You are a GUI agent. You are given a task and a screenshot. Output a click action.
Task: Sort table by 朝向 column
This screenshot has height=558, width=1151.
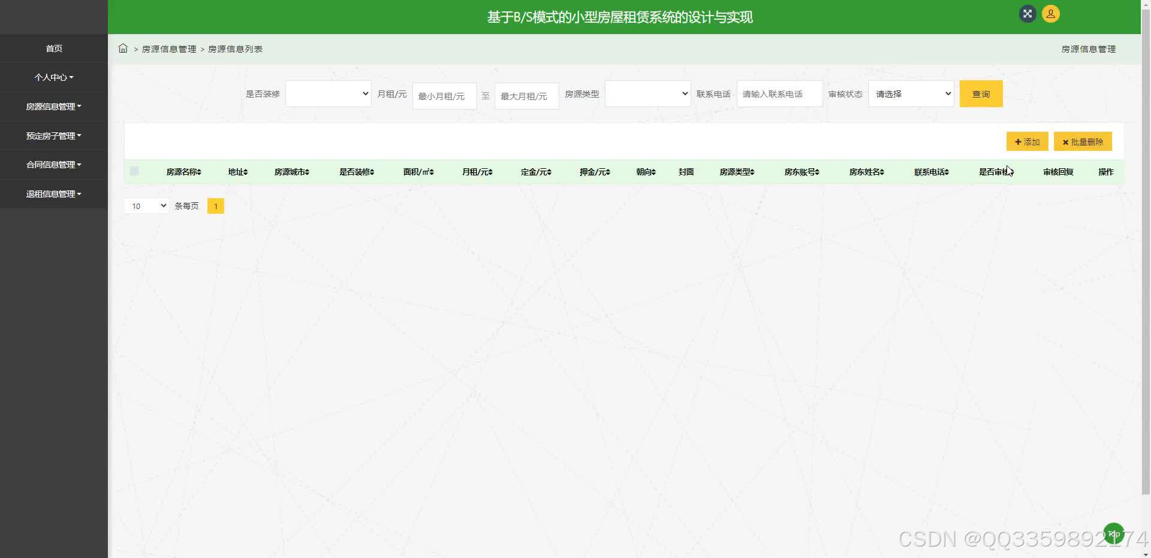coord(646,172)
